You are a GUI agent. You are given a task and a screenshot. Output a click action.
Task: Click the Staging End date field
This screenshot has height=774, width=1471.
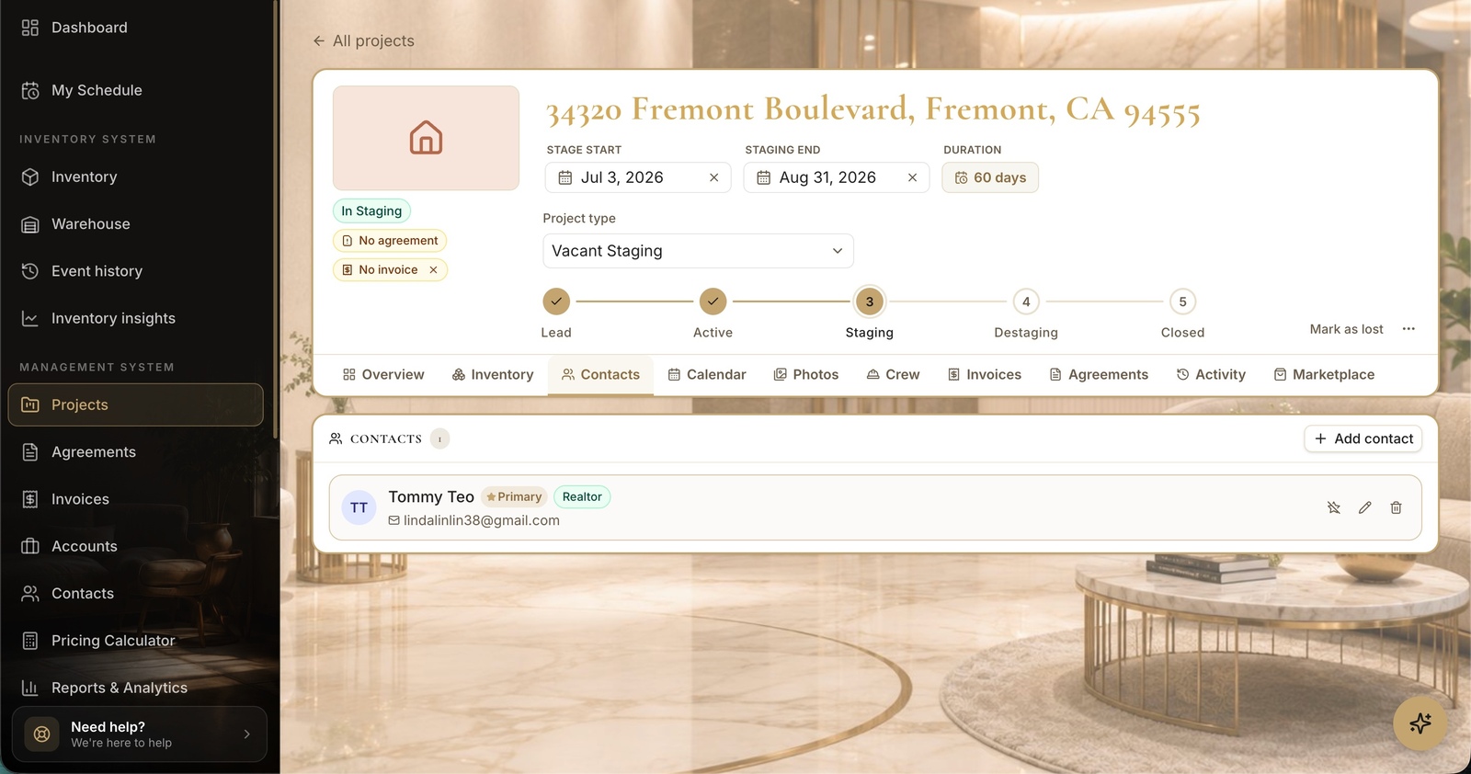point(837,177)
